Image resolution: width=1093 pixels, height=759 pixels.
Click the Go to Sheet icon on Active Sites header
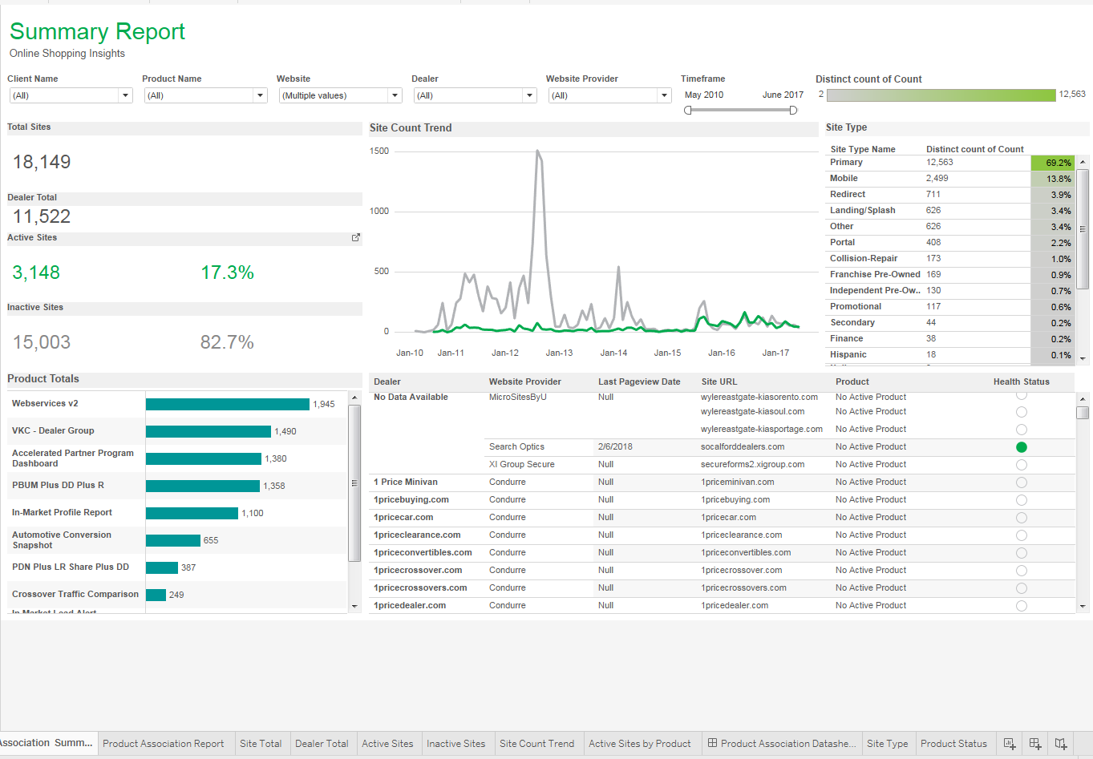coord(356,237)
